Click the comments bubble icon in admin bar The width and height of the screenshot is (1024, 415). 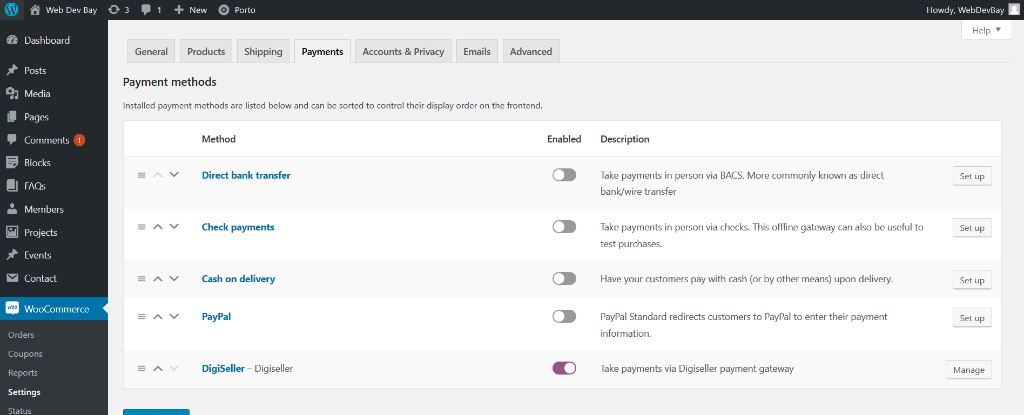coord(146,10)
